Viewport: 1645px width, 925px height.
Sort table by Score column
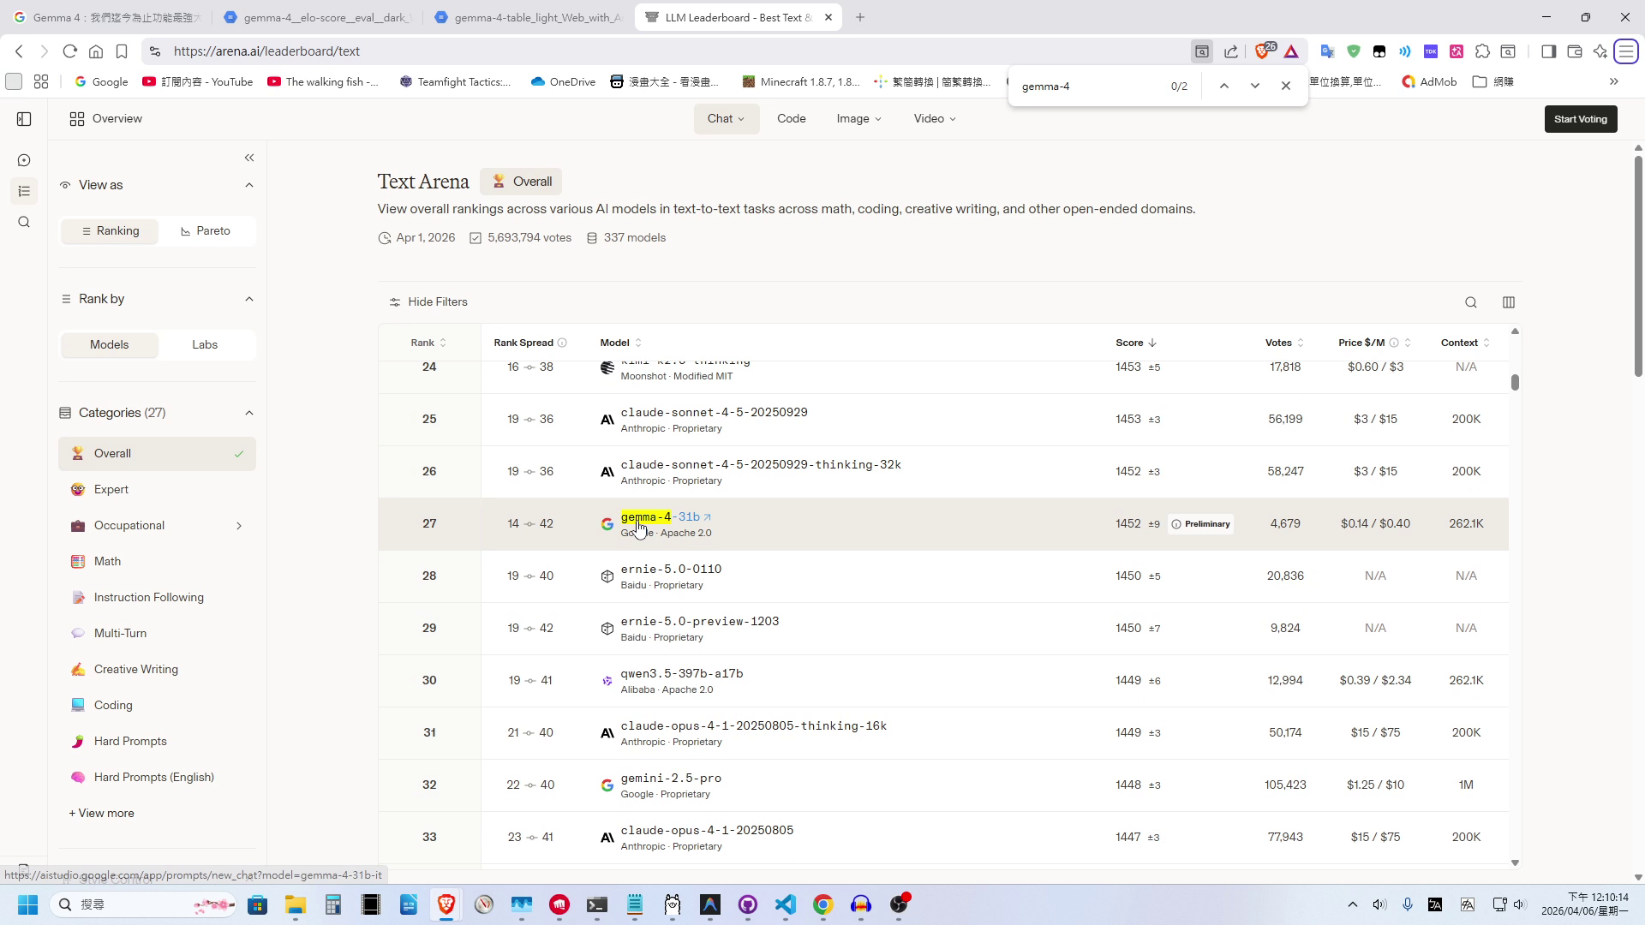click(1136, 343)
